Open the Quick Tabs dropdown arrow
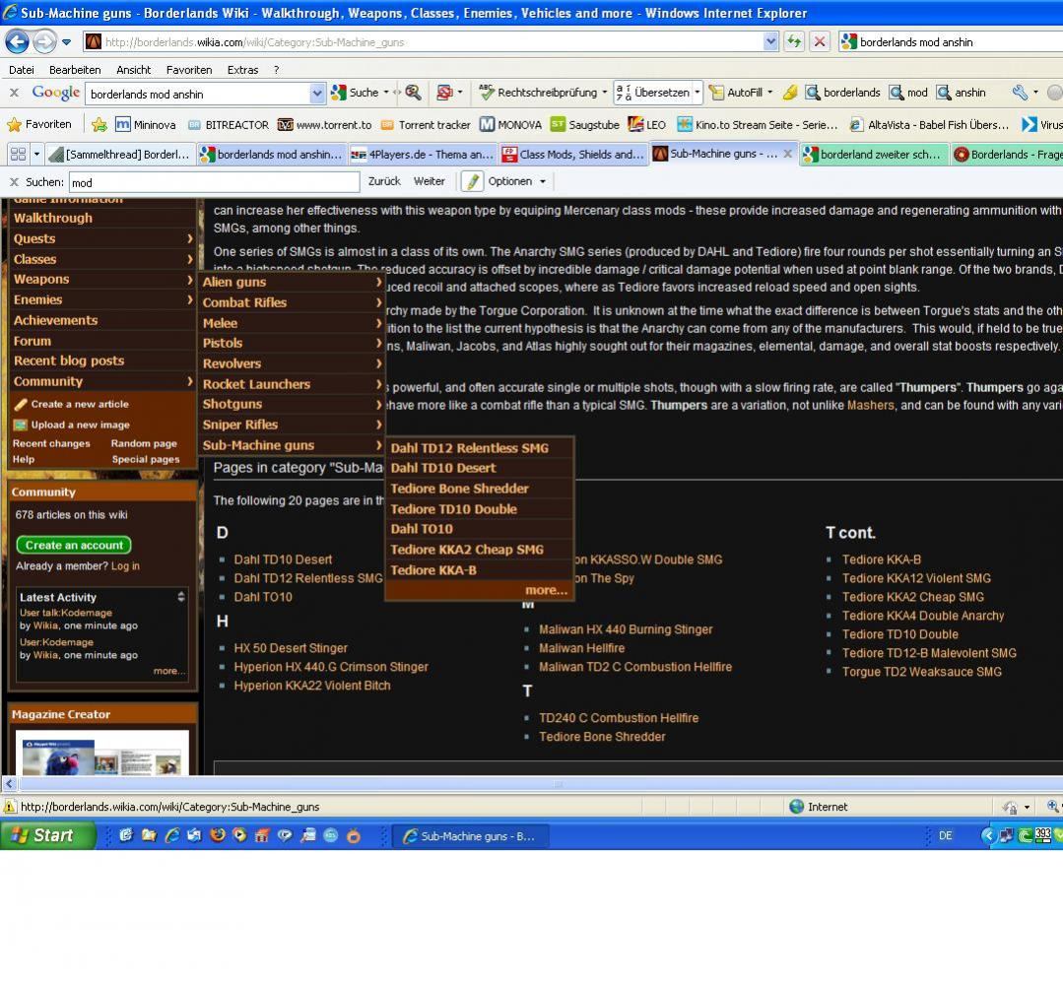This screenshot has width=1063, height=984. tap(36, 155)
